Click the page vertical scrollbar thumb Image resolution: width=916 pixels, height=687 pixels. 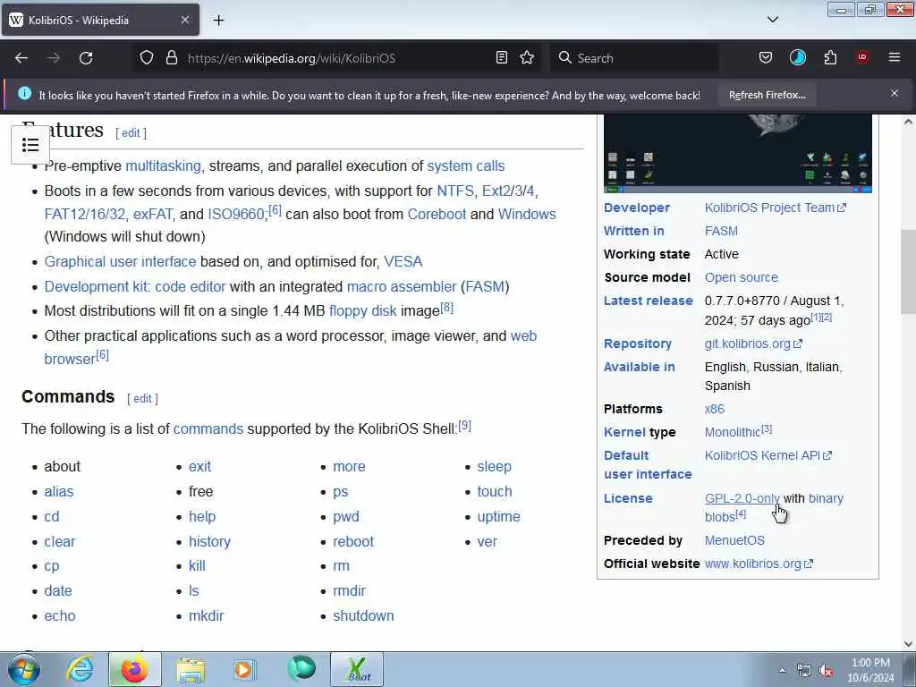coord(908,272)
